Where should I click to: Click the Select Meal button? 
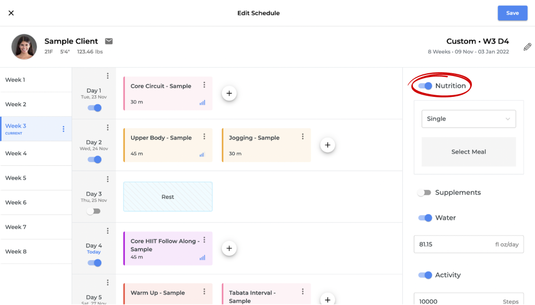coord(468,152)
